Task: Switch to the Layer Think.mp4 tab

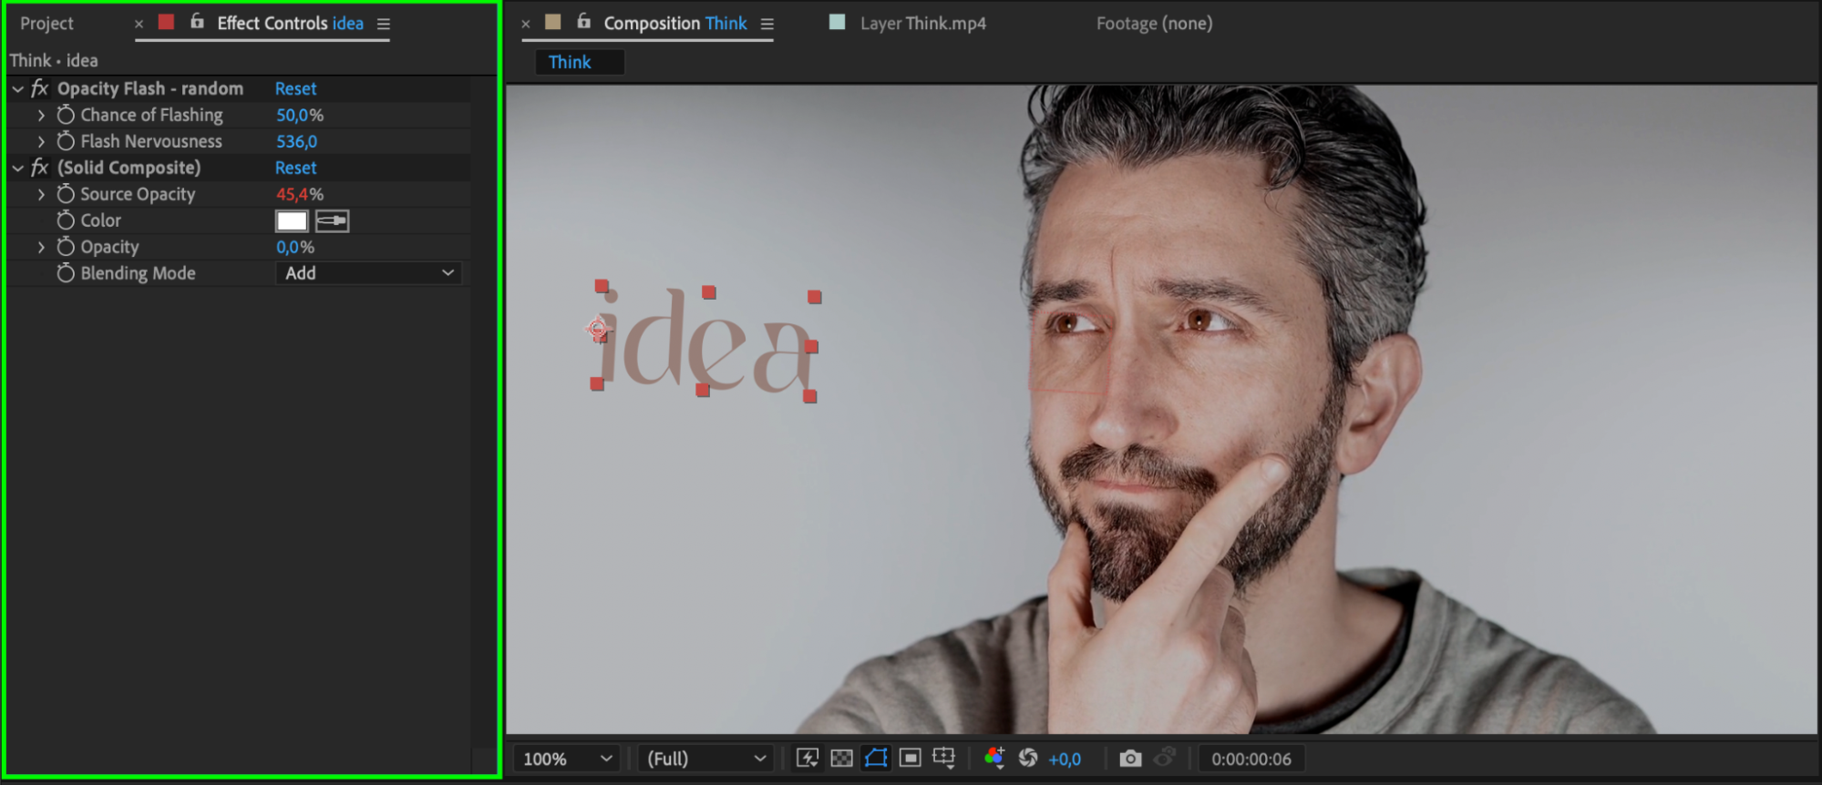Action: 922,24
